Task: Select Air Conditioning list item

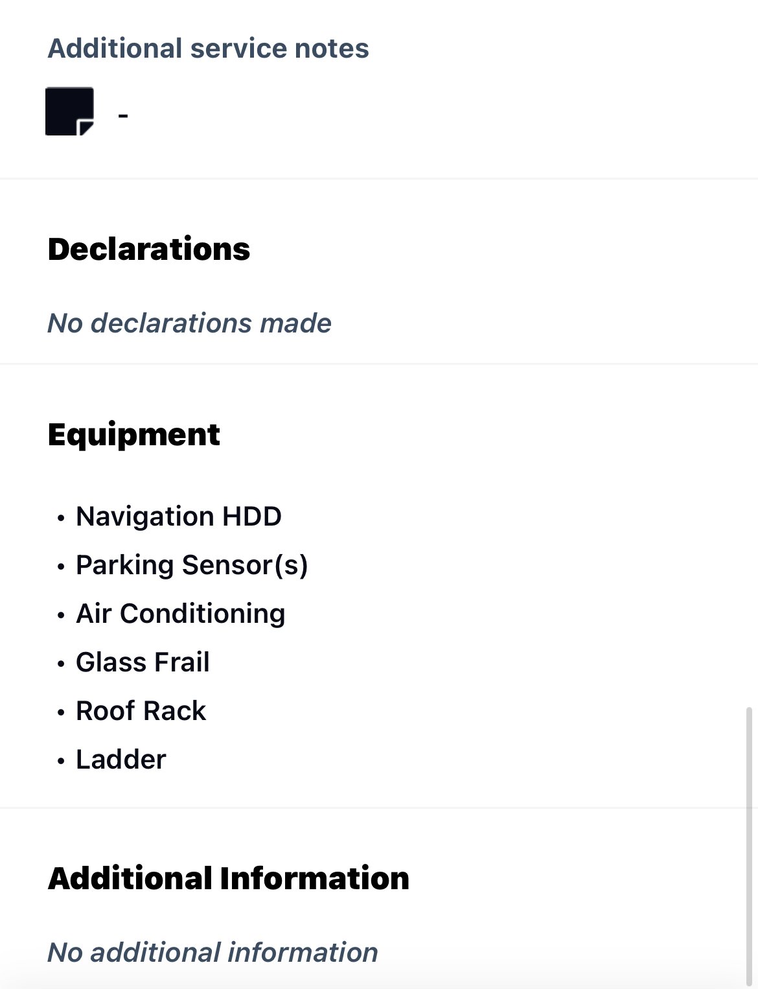Action: (x=181, y=614)
